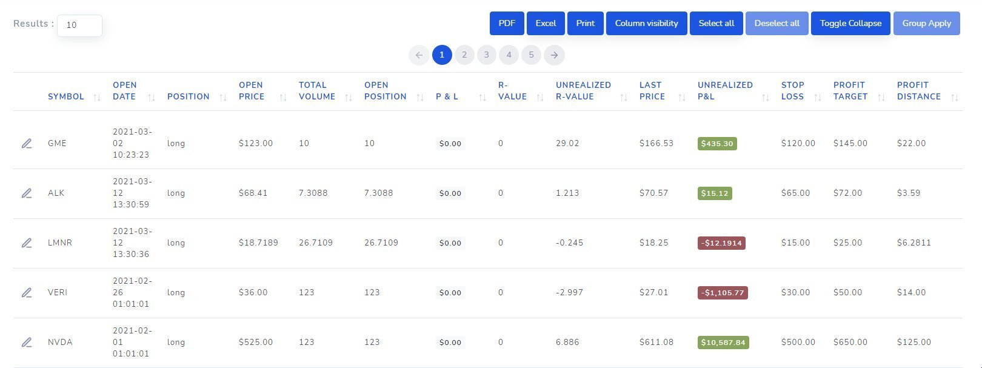Go to next page arrow
Screen dimensions: 982x368
pos(554,55)
